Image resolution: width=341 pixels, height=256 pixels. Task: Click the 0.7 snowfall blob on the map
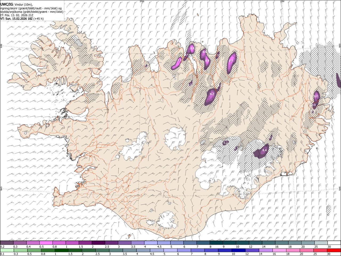point(231,62)
